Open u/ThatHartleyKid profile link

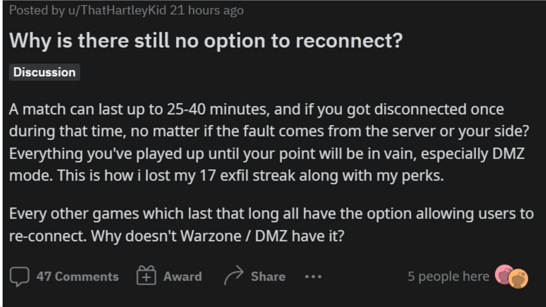(117, 10)
